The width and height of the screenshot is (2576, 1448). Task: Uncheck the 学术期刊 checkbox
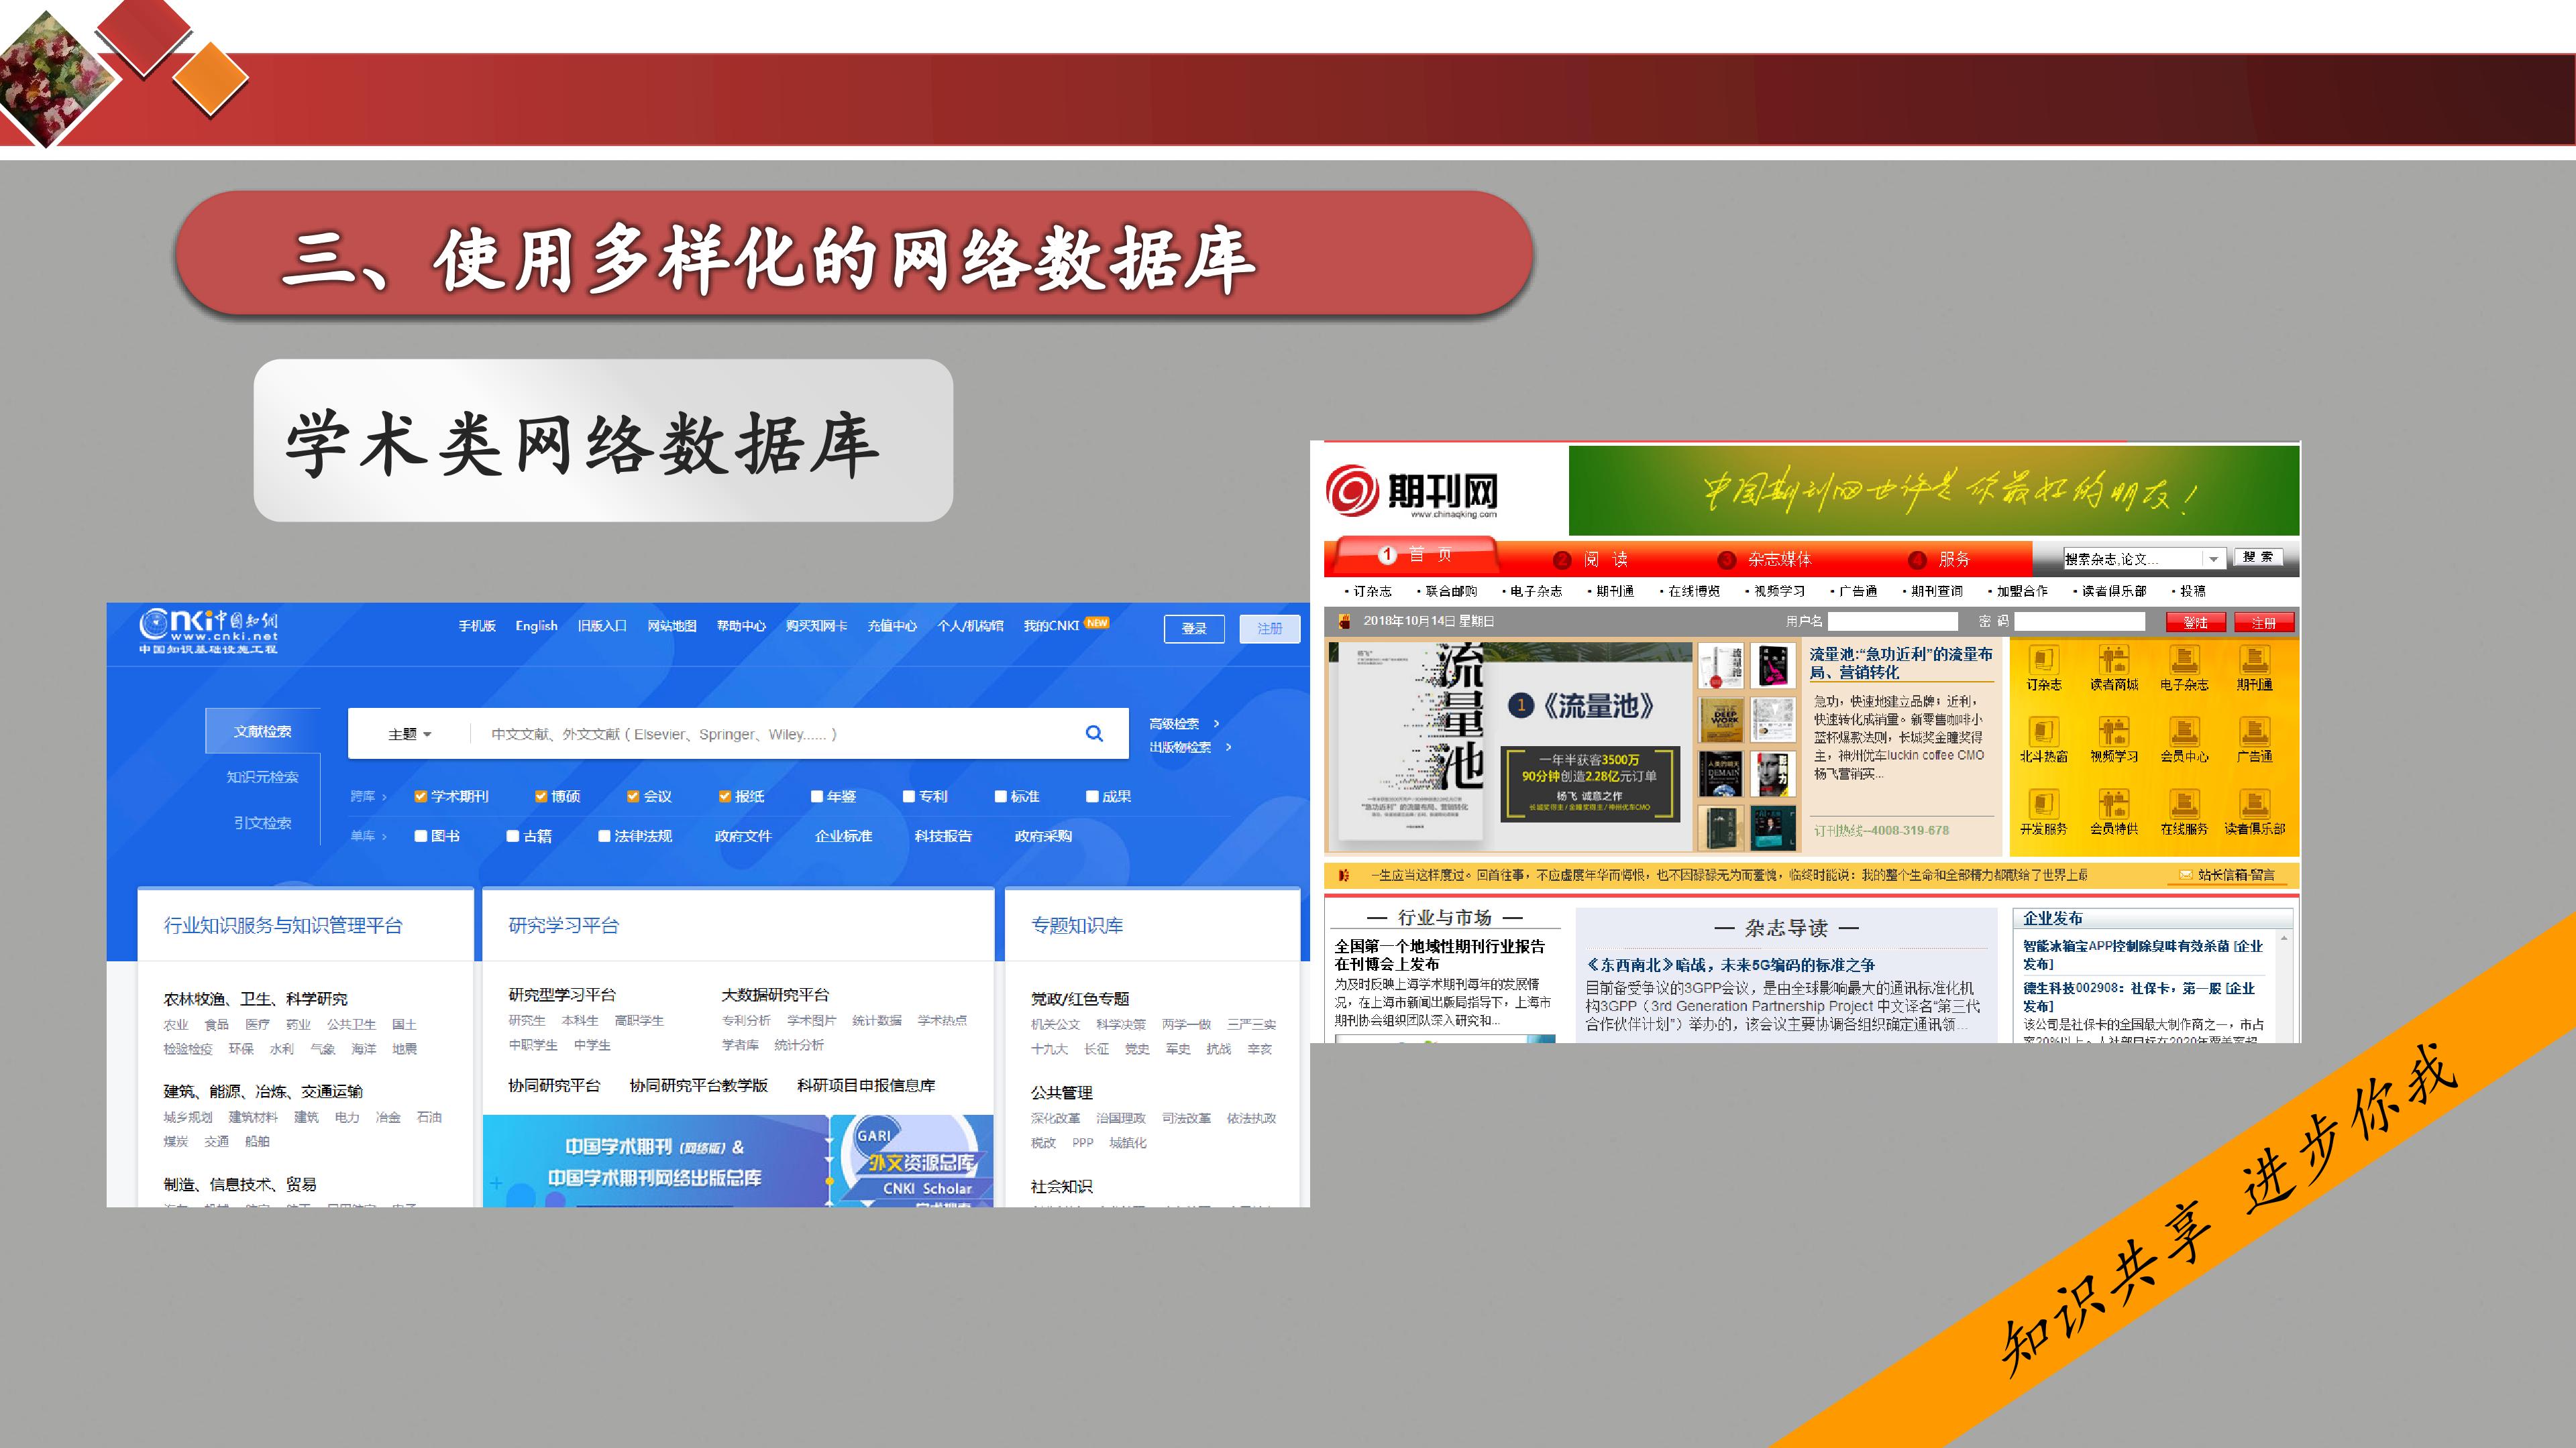(420, 796)
